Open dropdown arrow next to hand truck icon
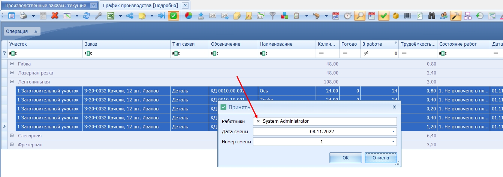The height and width of the screenshot is (177, 503). [326, 16]
